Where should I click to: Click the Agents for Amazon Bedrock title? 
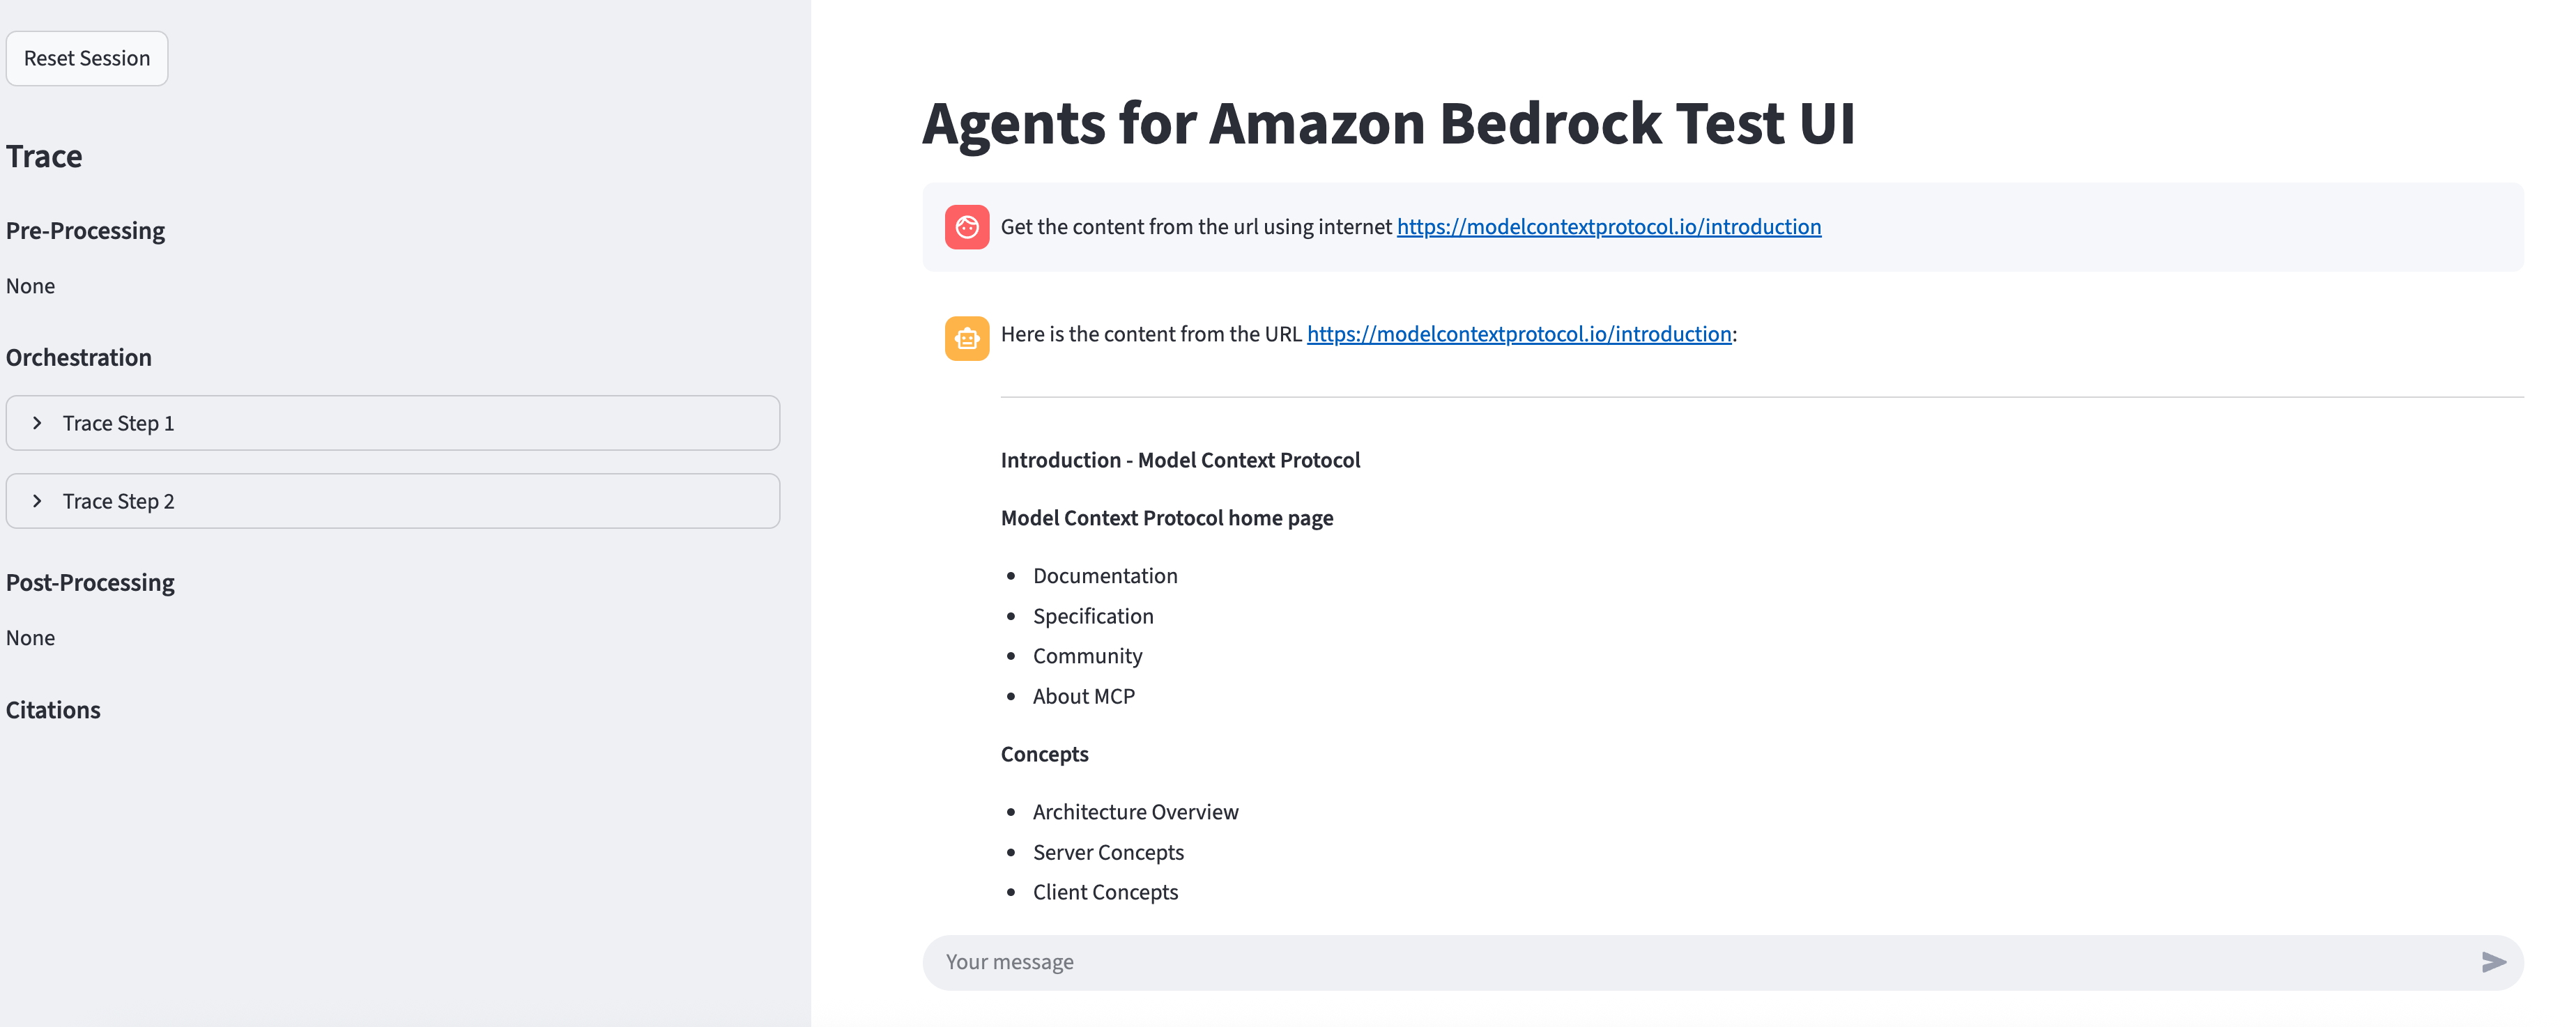[x=1388, y=124]
